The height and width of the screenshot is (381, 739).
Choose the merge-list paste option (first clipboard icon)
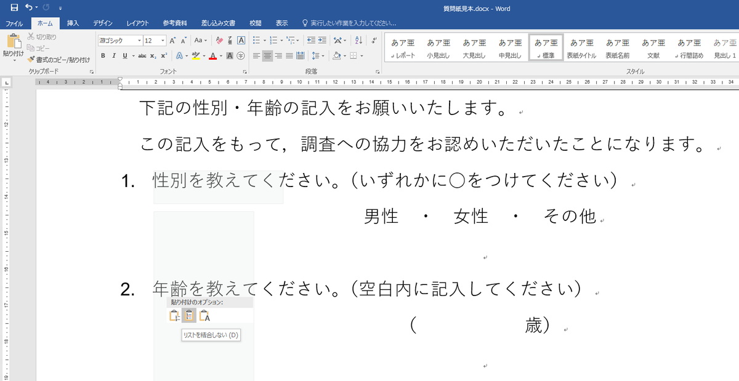click(174, 316)
